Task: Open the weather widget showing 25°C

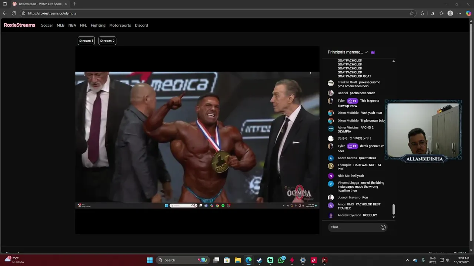Action: (x=15, y=260)
